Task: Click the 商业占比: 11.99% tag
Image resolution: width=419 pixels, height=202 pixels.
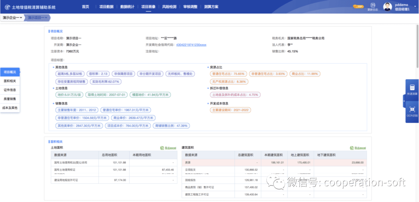Action: pyautogui.click(x=305, y=74)
